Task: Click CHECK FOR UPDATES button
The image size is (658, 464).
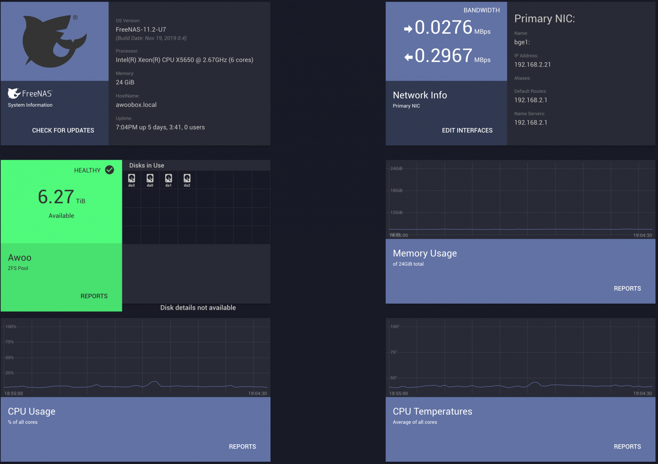Action: click(63, 130)
